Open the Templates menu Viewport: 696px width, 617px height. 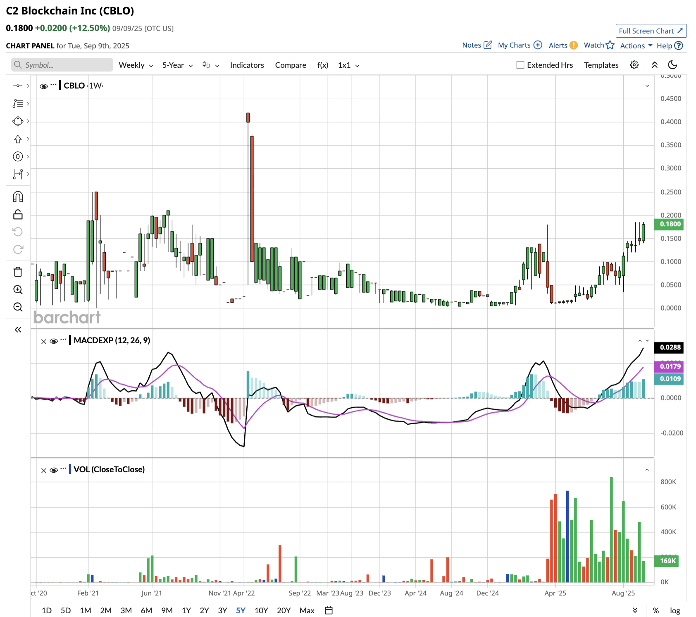pyautogui.click(x=601, y=65)
